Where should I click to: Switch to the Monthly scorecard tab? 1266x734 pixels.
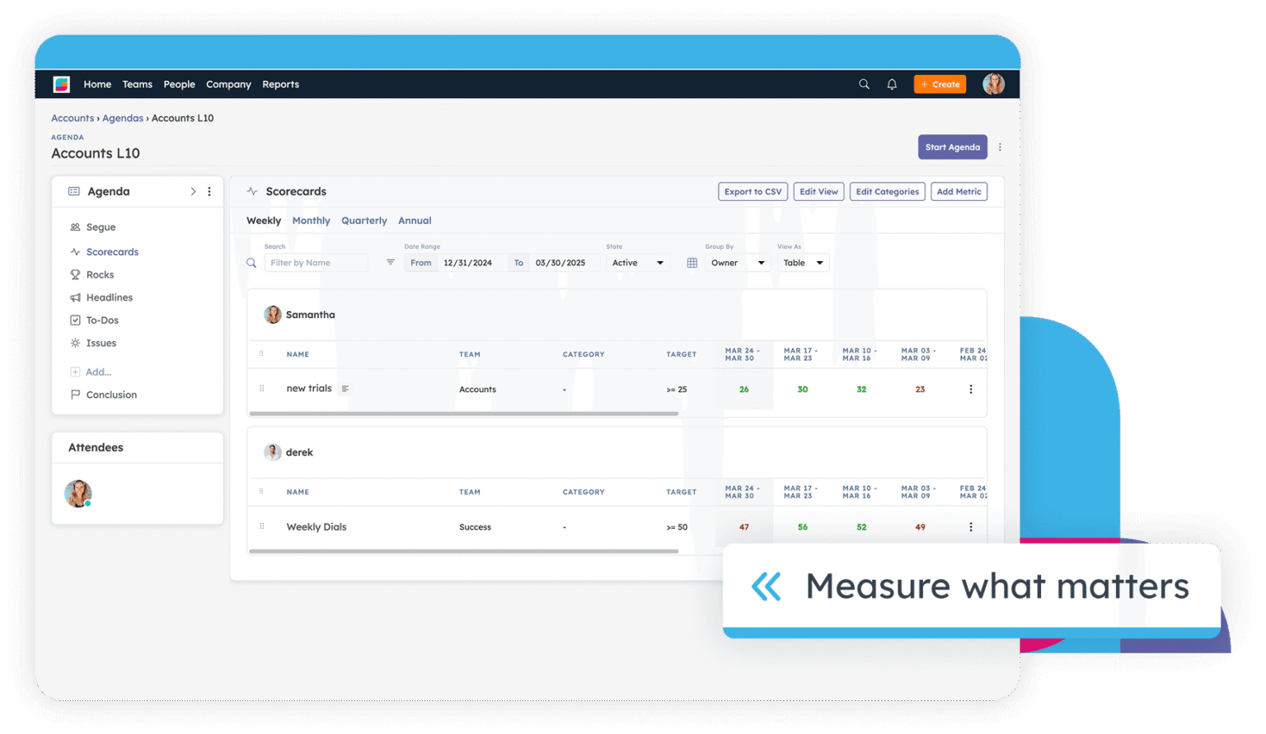[311, 221]
